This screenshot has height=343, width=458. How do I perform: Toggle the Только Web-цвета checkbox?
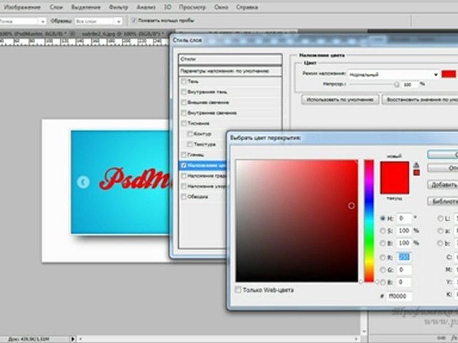point(239,290)
